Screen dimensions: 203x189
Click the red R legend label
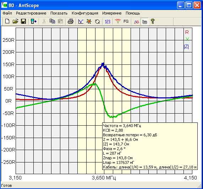point(187,32)
